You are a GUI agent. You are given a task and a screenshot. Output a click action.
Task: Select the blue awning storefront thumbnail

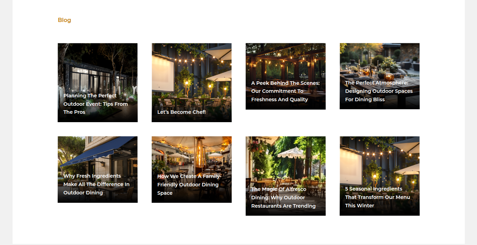point(97,154)
